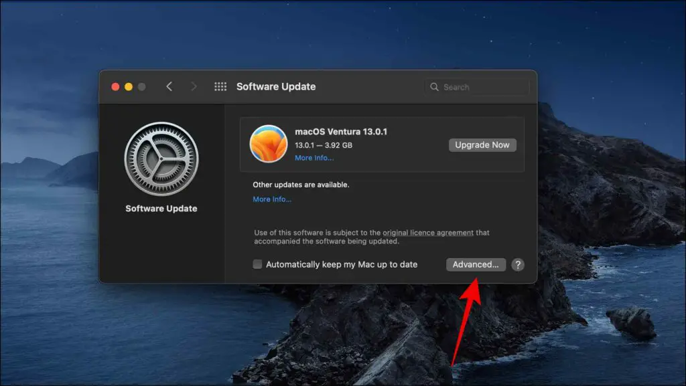Show all preferences via grid icon

pyautogui.click(x=220, y=86)
